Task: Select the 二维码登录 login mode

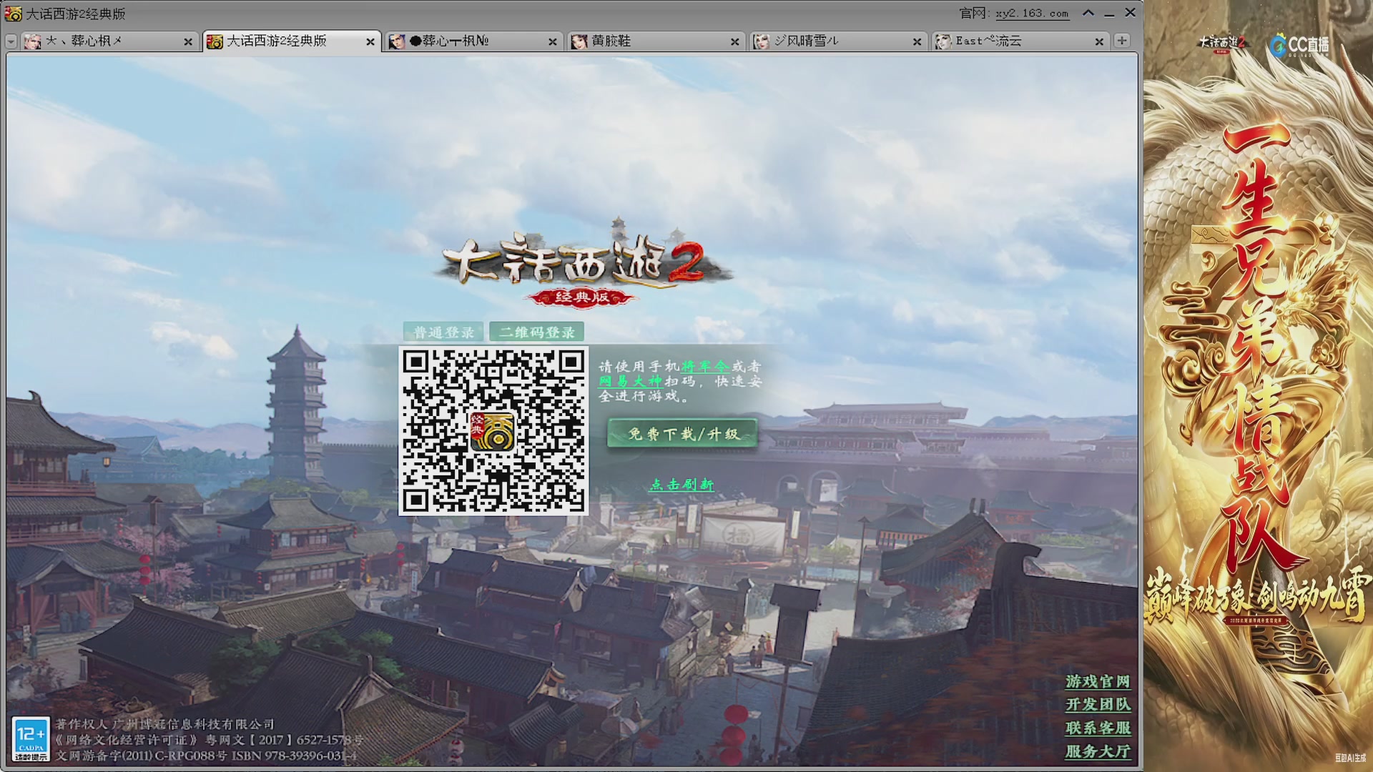Action: pyautogui.click(x=537, y=332)
